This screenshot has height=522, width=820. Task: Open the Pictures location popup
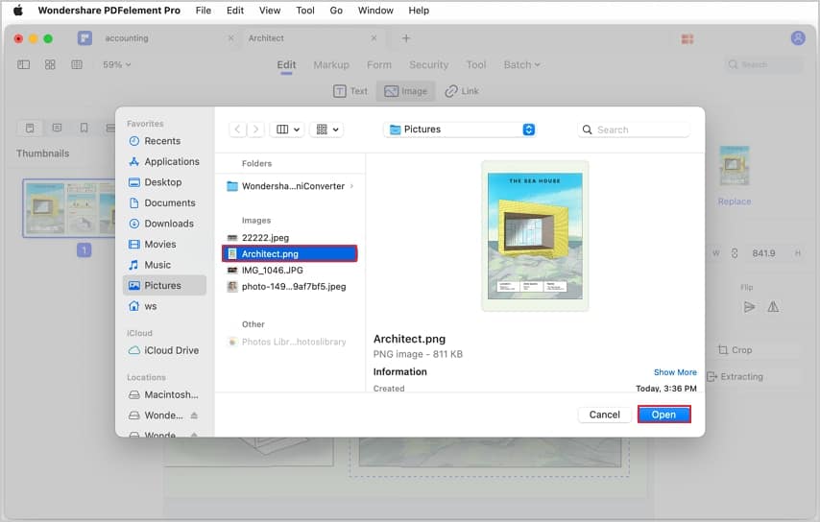click(x=461, y=130)
